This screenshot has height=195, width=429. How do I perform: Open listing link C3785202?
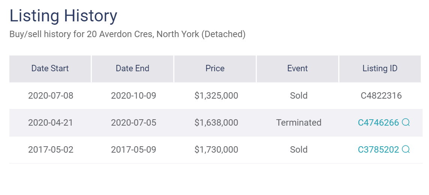click(378, 150)
